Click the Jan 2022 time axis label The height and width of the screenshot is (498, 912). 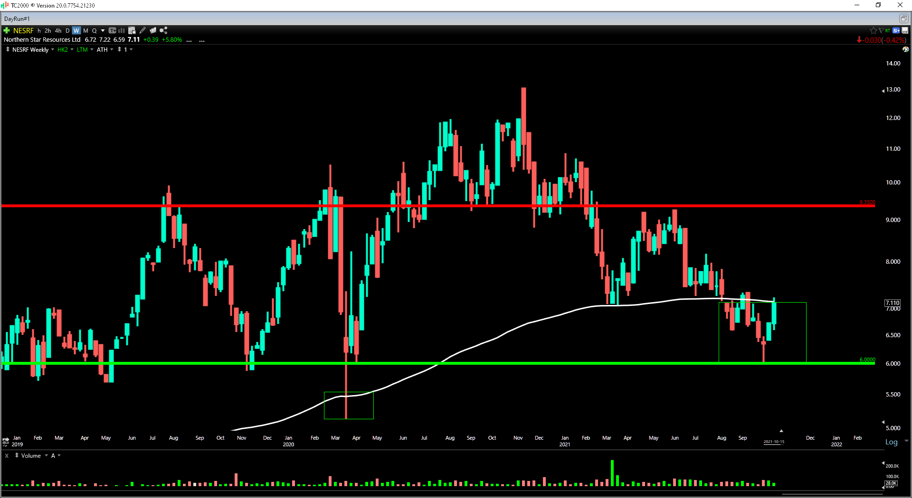coord(836,441)
